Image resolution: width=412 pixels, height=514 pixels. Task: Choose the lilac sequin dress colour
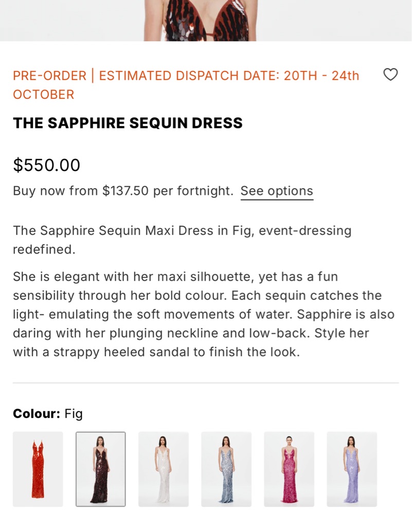pos(352,469)
